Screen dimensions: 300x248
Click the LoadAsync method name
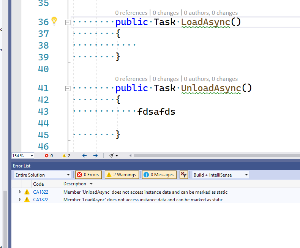click(206, 22)
